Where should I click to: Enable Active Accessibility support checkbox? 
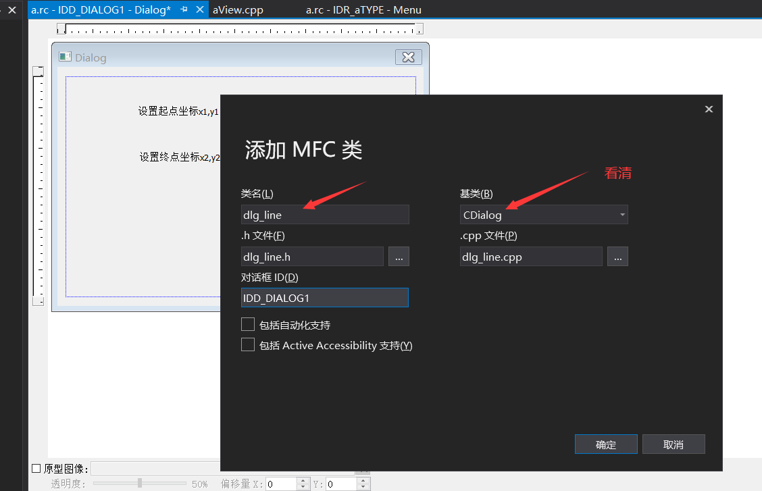point(248,345)
